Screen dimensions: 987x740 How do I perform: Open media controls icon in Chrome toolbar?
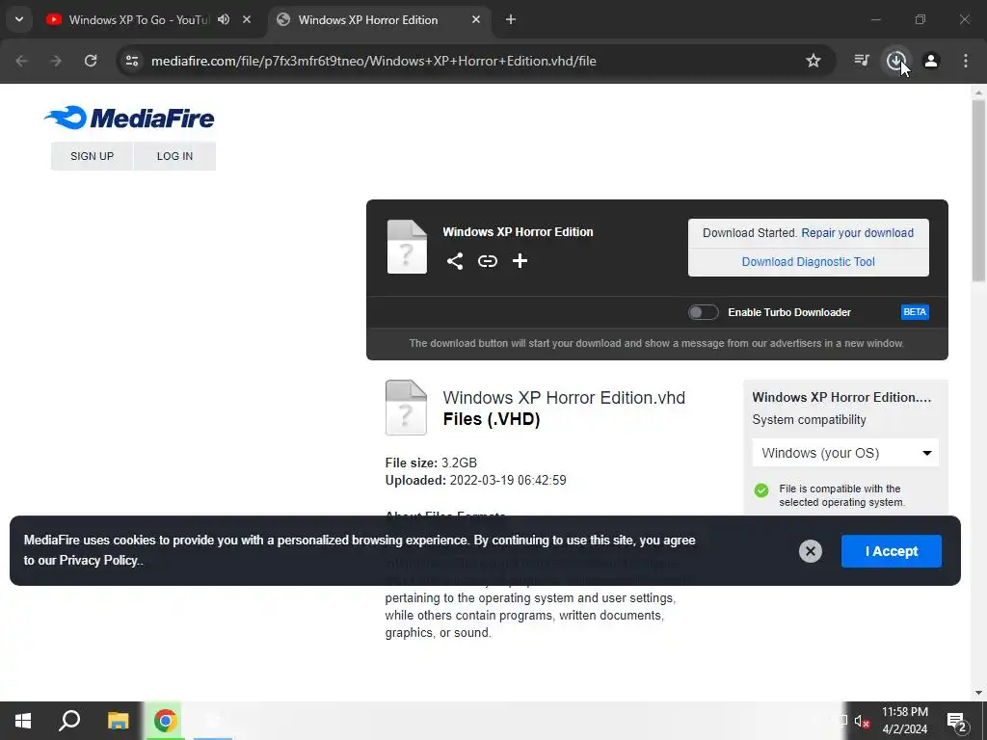pos(861,61)
